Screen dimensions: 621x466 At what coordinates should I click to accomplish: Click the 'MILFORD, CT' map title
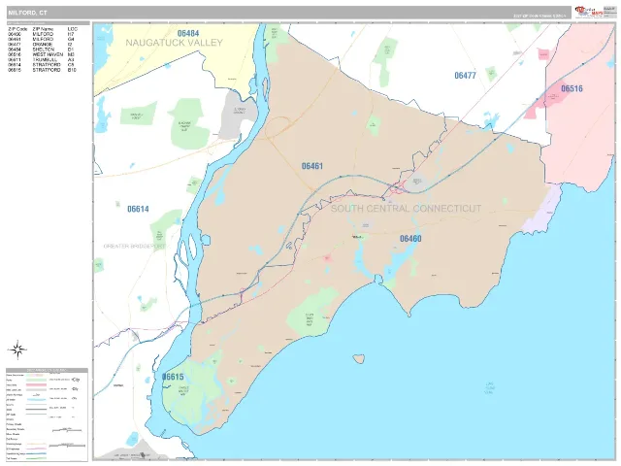pyautogui.click(x=27, y=13)
